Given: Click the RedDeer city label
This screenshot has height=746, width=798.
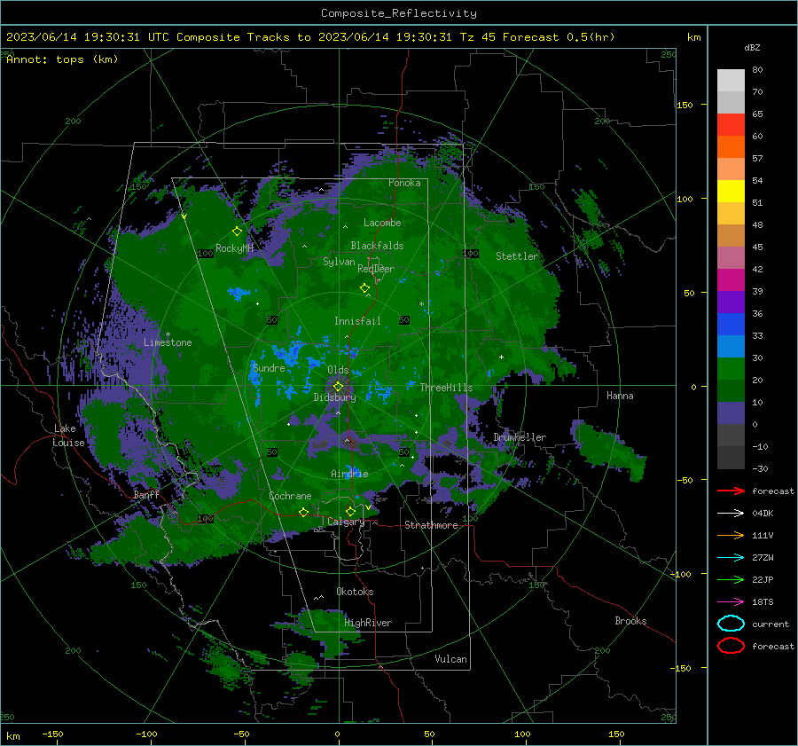Looking at the screenshot, I should pos(376,269).
